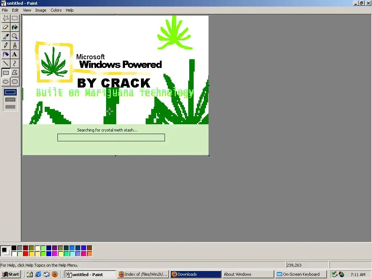372x279 pixels.
Task: Switch to On-Screen Keyboard taskbar window
Action: click(x=301, y=274)
